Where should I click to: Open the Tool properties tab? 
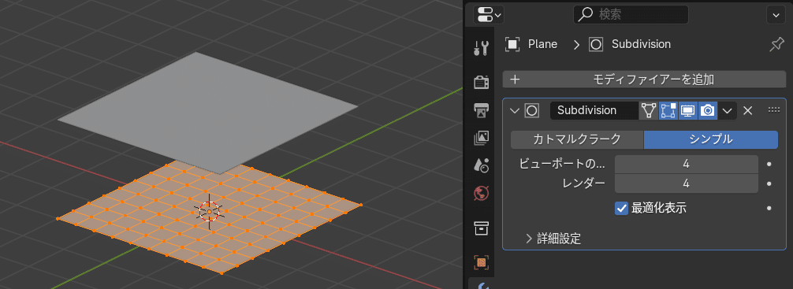[x=481, y=49]
